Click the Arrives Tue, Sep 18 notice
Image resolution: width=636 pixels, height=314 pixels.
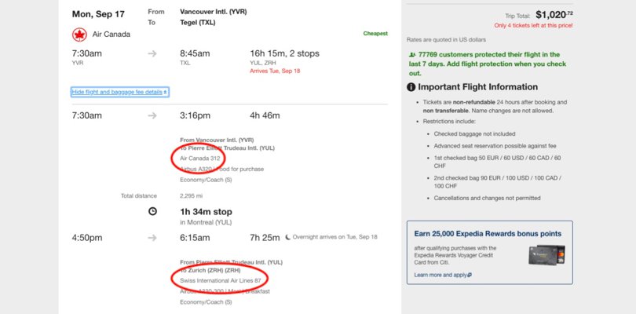[x=275, y=71]
